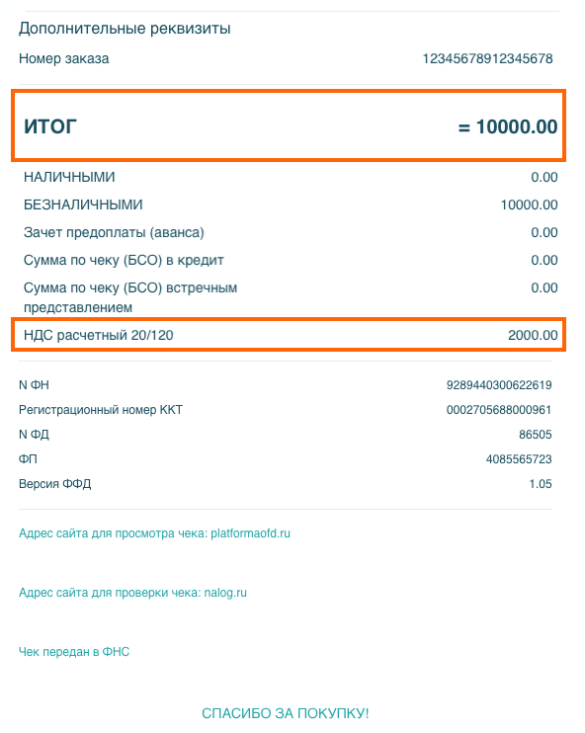The image size is (585, 733).
Task: Click the НАЛИЧНЫМИ row label
Action: coord(69,177)
